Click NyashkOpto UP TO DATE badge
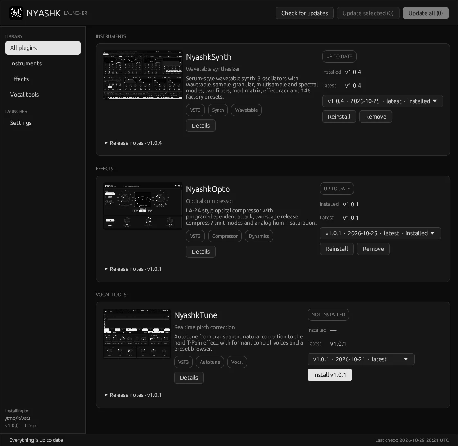 tap(337, 189)
